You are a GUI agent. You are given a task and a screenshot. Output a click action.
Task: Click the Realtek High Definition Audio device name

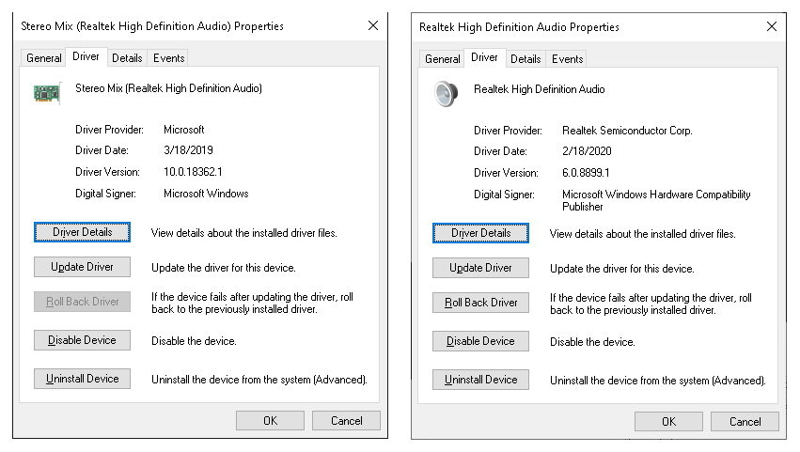[540, 89]
